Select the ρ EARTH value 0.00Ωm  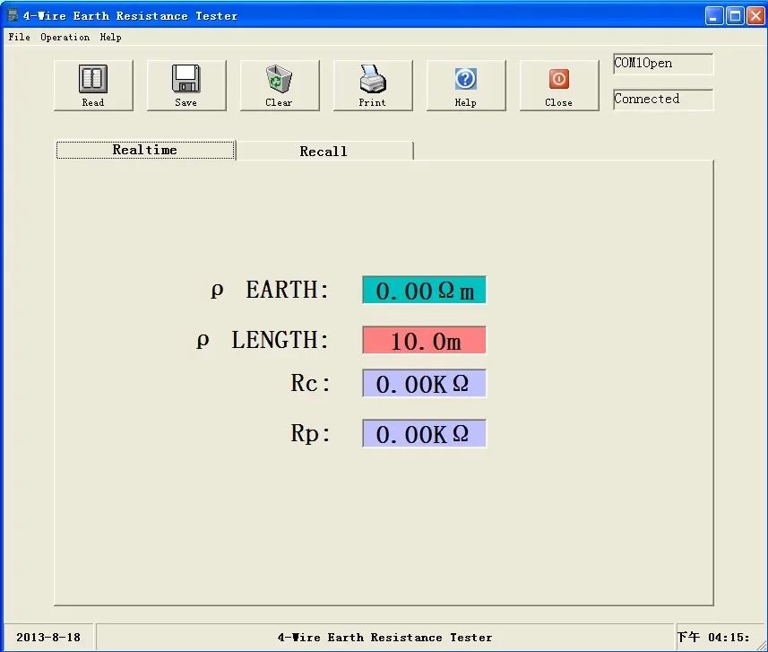(x=424, y=290)
